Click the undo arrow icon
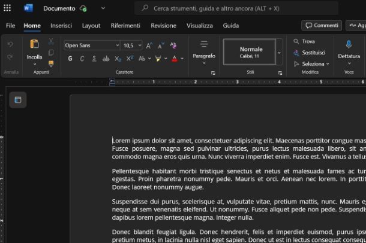The height and width of the screenshot is (243, 366). click(10, 44)
